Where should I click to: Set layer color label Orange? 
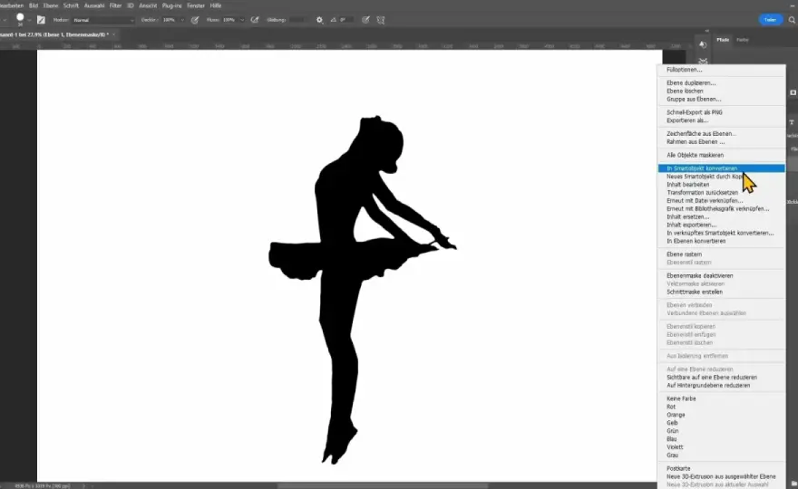pyautogui.click(x=721, y=415)
